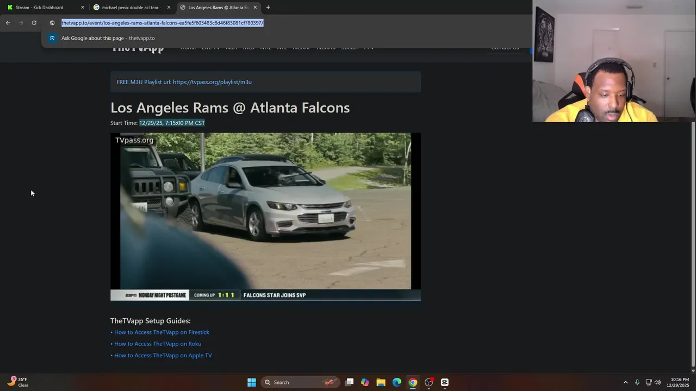The height and width of the screenshot is (391, 696).
Task: Open a new tab with the plus button
Action: click(268, 8)
